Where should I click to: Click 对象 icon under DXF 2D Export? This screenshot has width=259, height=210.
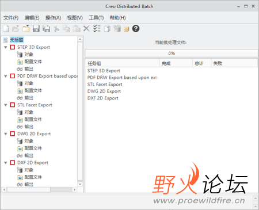click(20, 170)
